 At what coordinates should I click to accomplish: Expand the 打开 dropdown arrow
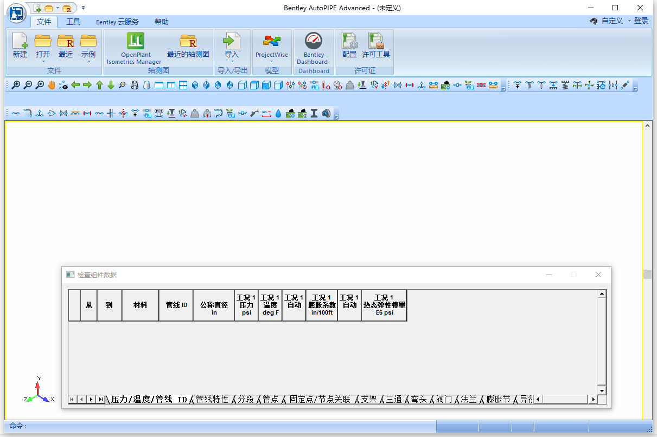click(43, 61)
